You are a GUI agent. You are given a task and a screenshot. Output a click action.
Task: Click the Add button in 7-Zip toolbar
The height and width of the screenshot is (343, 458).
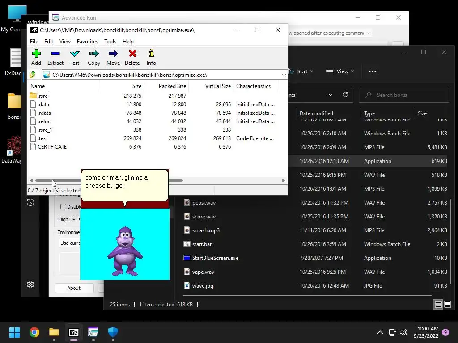36,57
